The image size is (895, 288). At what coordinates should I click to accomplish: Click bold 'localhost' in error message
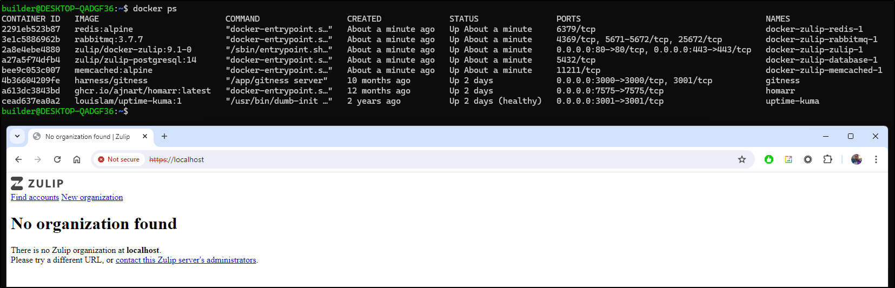(x=143, y=250)
